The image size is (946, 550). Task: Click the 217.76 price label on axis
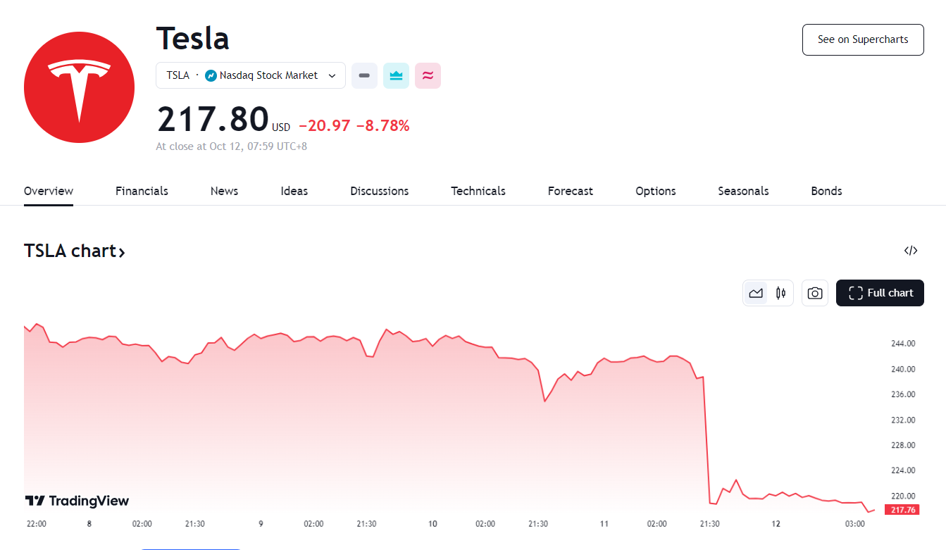[x=902, y=510]
